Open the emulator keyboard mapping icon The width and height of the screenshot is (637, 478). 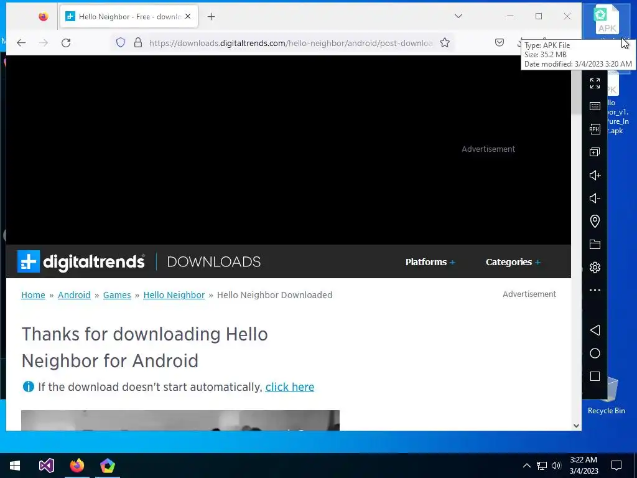pyautogui.click(x=595, y=106)
